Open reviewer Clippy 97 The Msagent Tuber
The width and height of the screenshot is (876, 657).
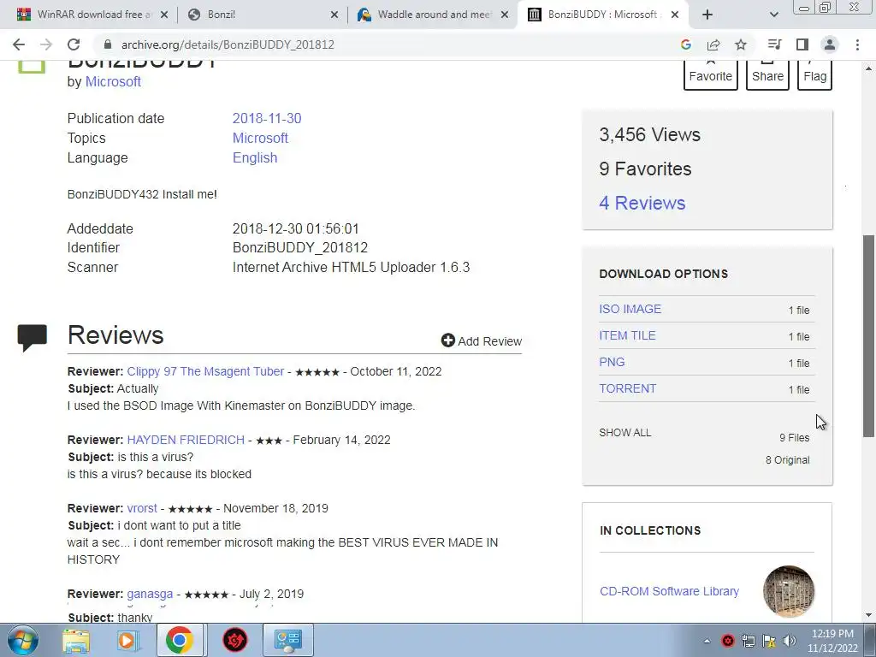pos(205,371)
